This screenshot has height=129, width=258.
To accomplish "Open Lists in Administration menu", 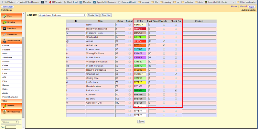I will point(4,73).
